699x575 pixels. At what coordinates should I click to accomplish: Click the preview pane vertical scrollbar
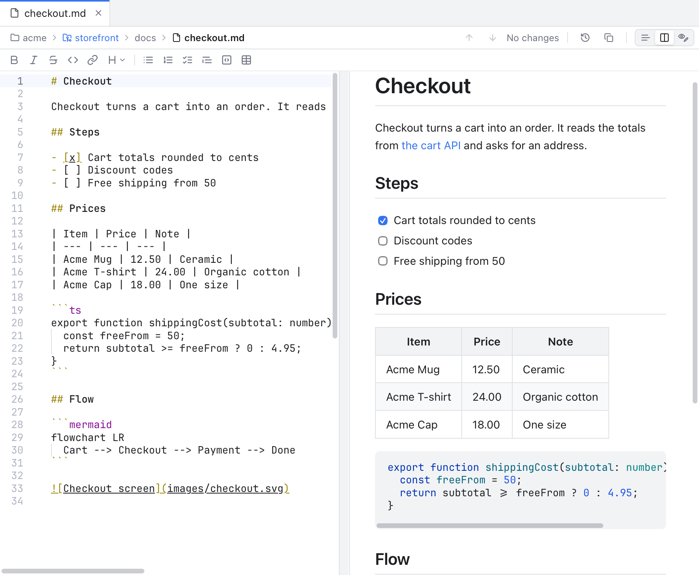(695, 243)
